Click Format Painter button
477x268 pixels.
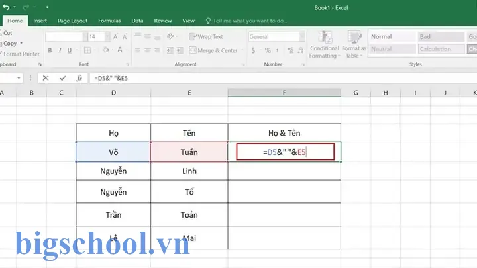click(x=20, y=54)
